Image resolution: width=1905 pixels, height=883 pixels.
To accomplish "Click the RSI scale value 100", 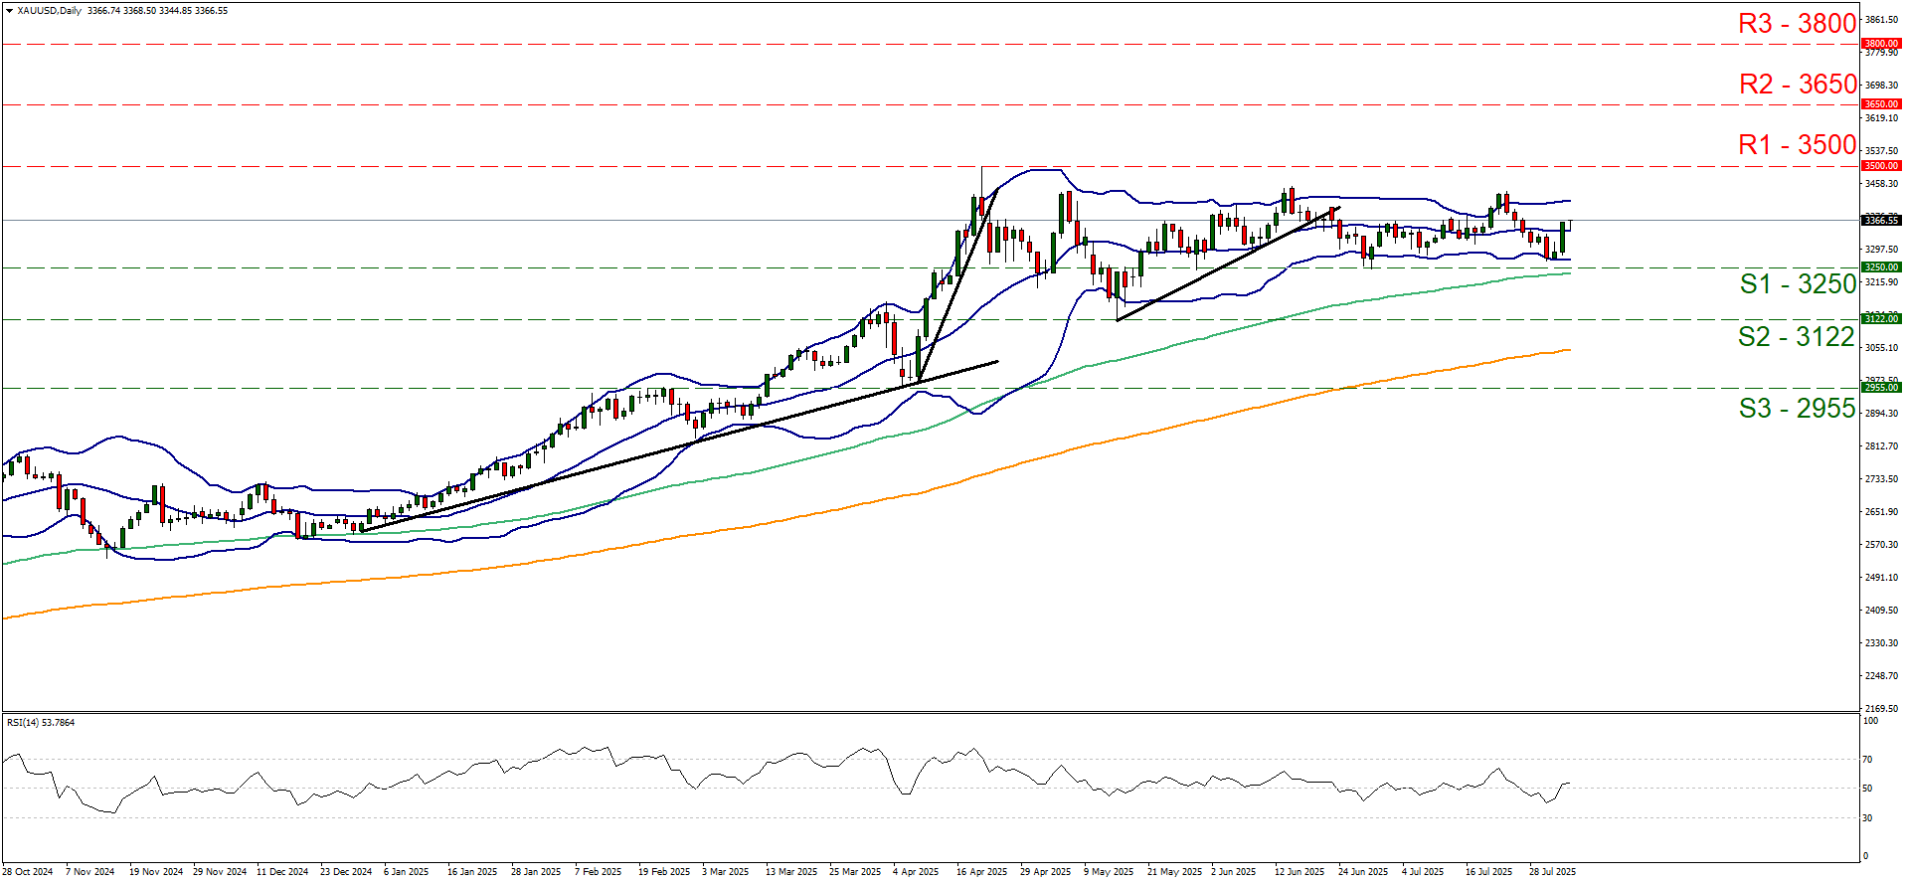I will click(1870, 721).
